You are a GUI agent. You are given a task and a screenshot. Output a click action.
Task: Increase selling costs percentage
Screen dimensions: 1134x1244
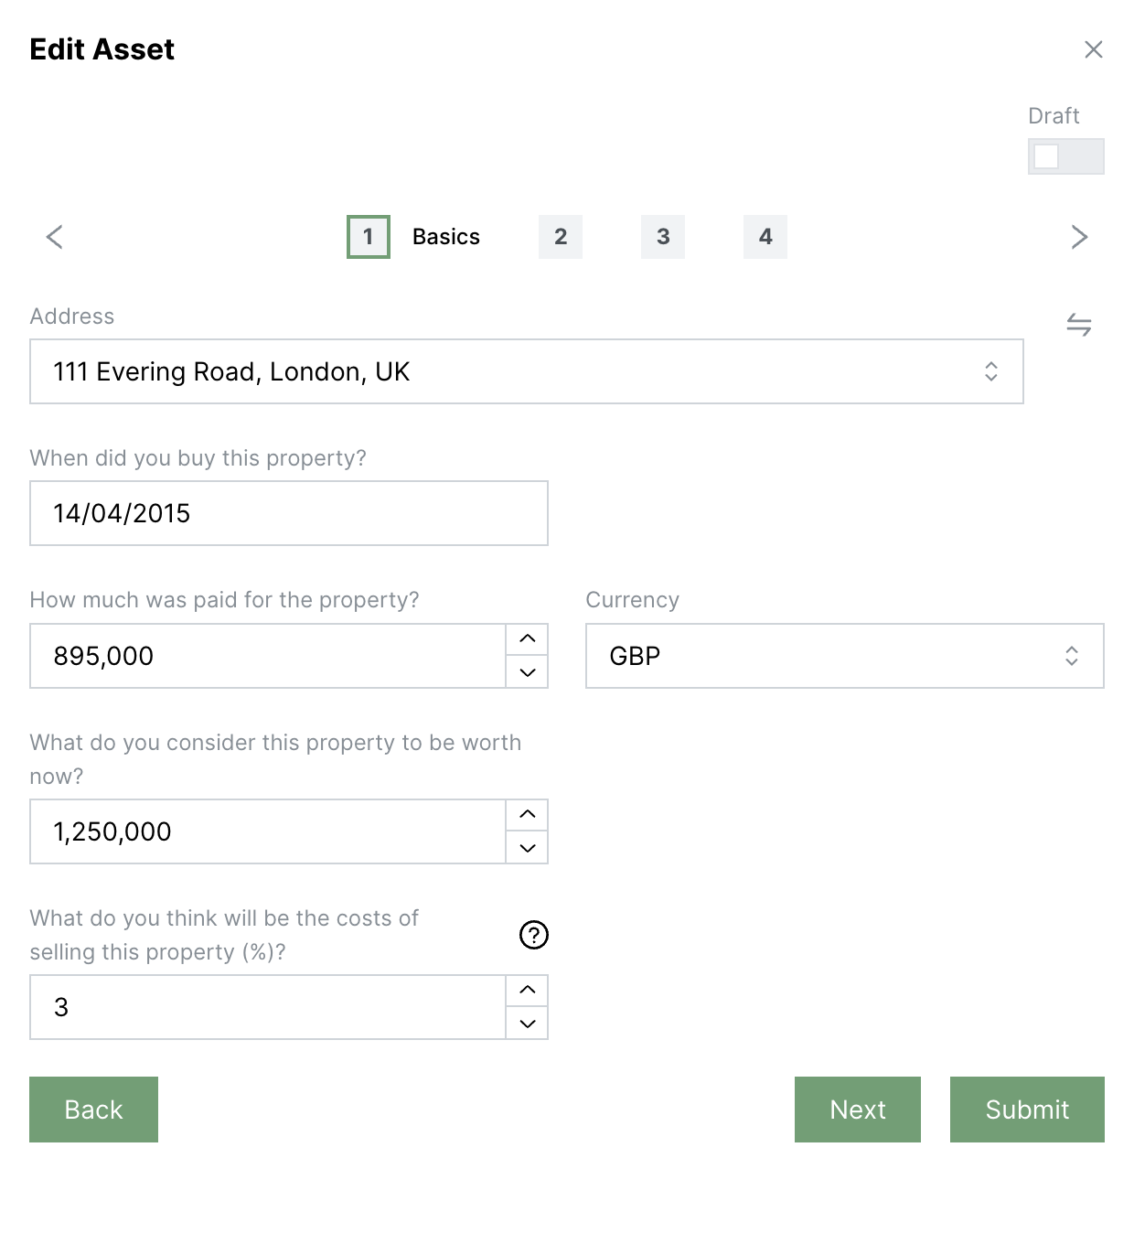click(x=528, y=990)
